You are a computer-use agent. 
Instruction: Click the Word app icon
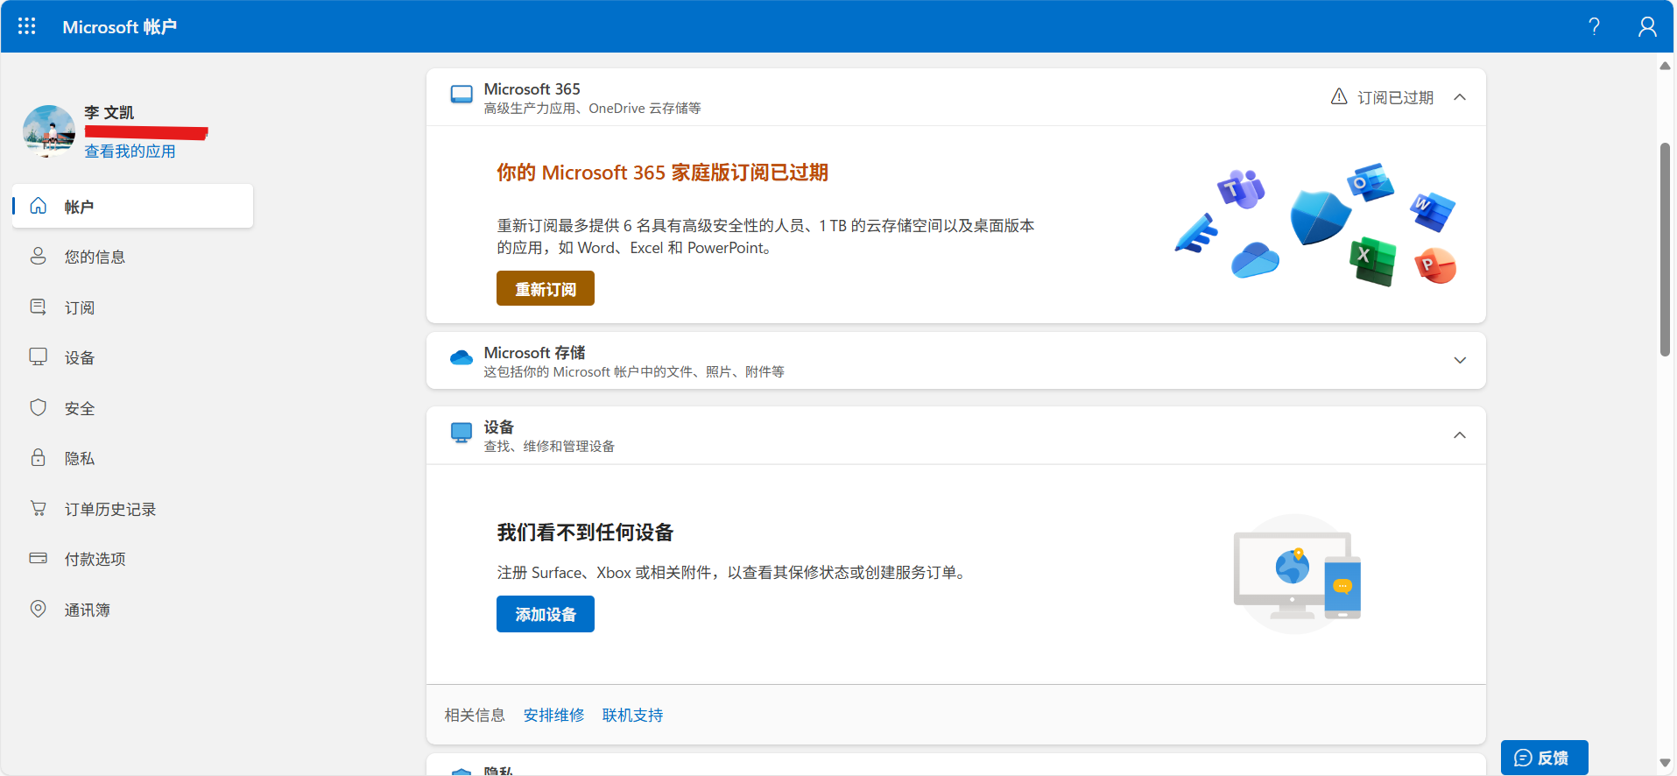(x=1433, y=211)
